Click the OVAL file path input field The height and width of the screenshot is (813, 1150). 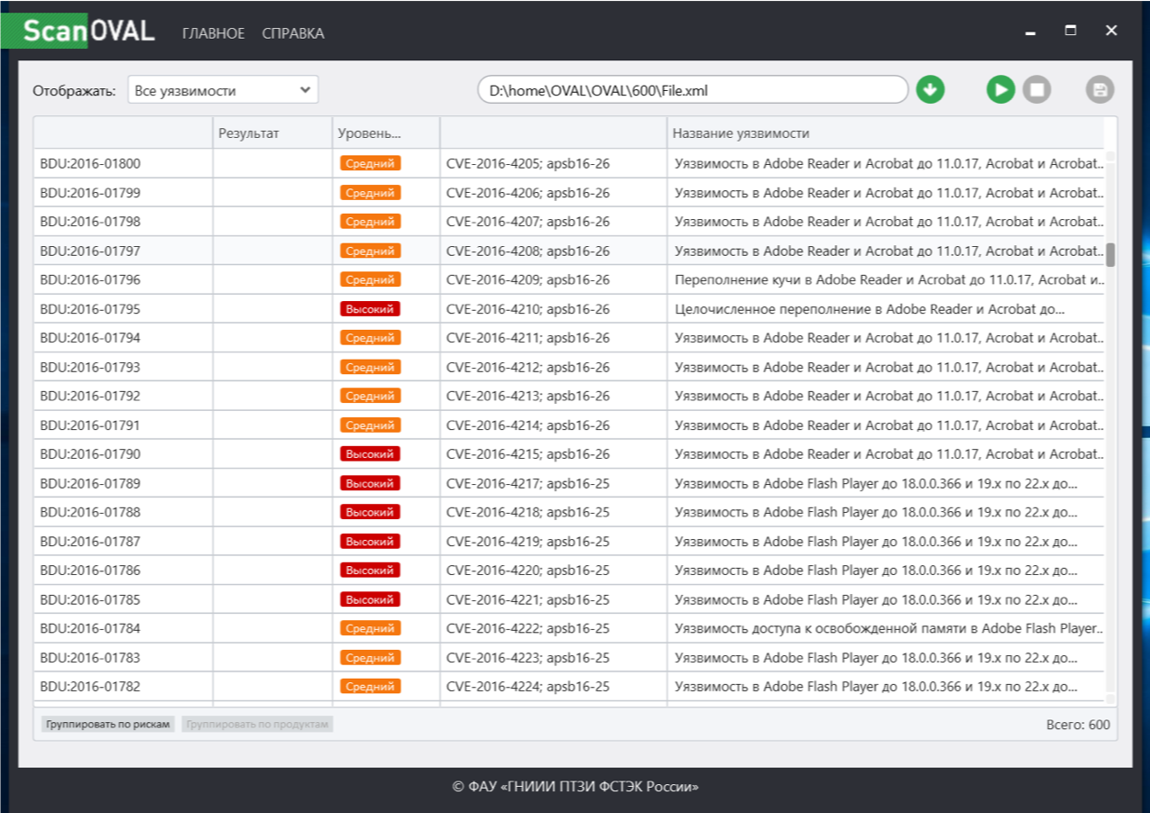click(692, 90)
